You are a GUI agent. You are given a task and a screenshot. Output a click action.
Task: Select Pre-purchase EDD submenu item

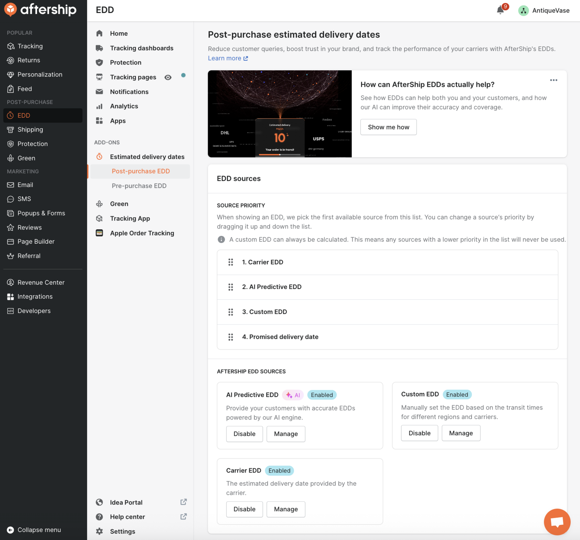pyautogui.click(x=139, y=186)
